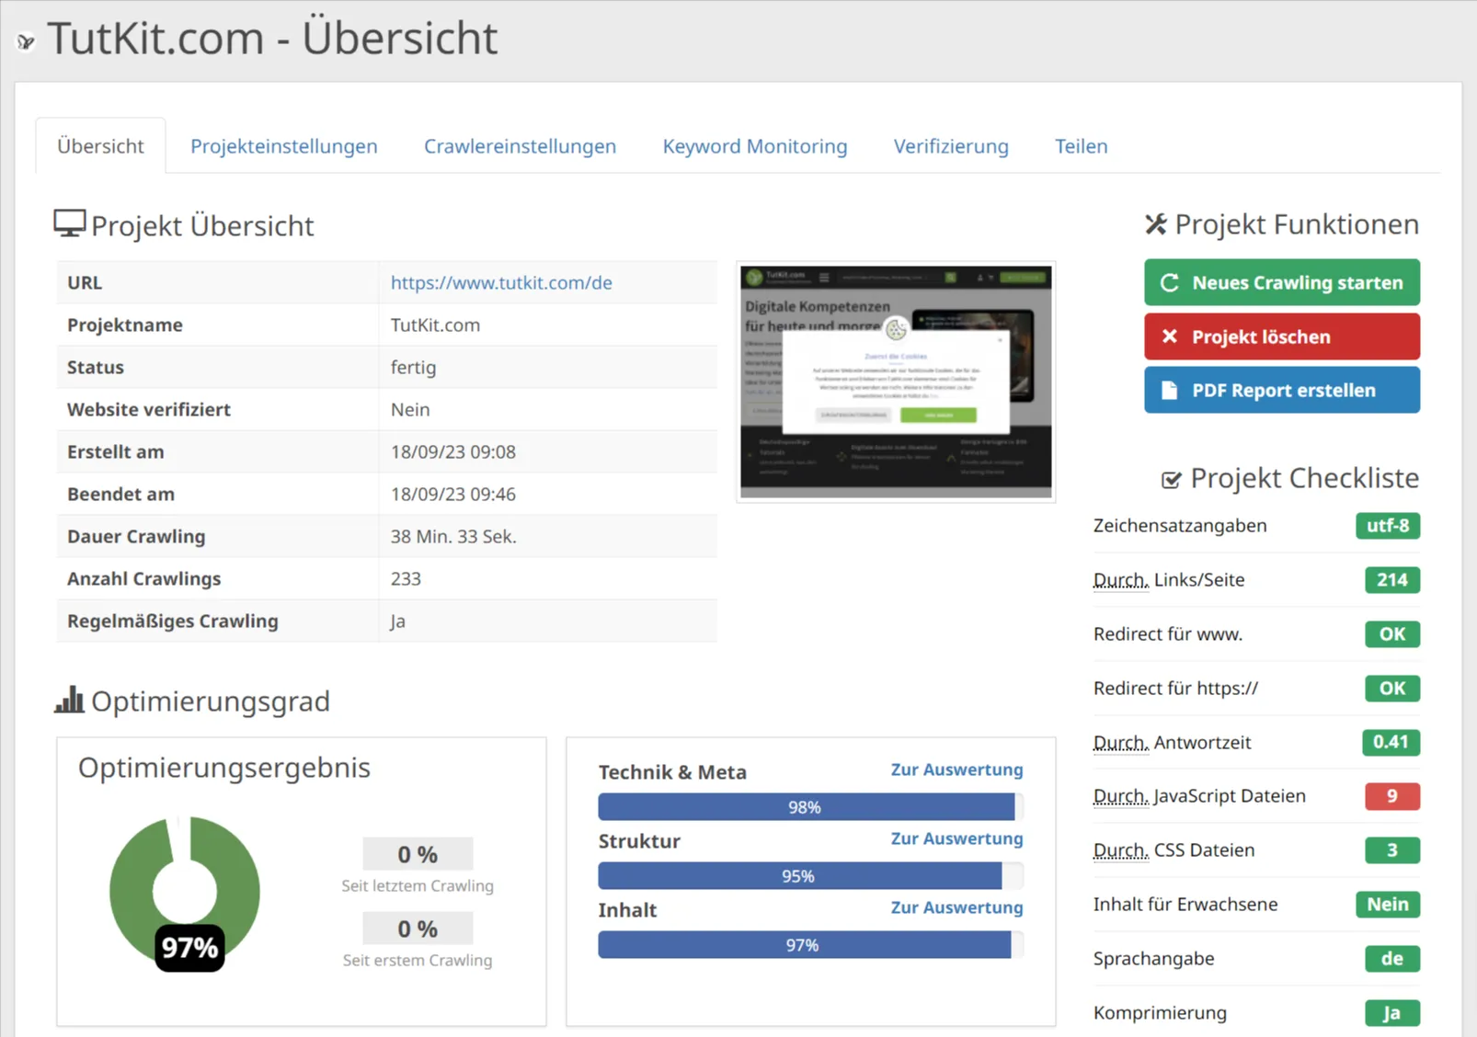Click the Nein badge for Inhalt für Erwachsene
Image resolution: width=1477 pixels, height=1037 pixels.
(1388, 905)
